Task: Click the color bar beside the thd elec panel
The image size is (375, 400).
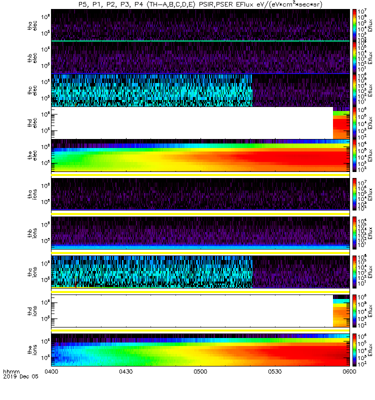Action: tap(354, 122)
